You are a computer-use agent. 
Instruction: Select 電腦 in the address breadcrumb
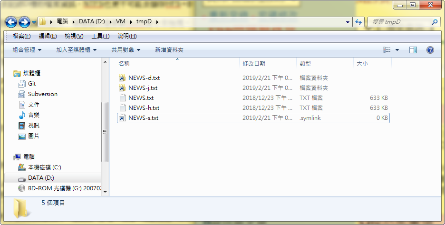click(62, 21)
